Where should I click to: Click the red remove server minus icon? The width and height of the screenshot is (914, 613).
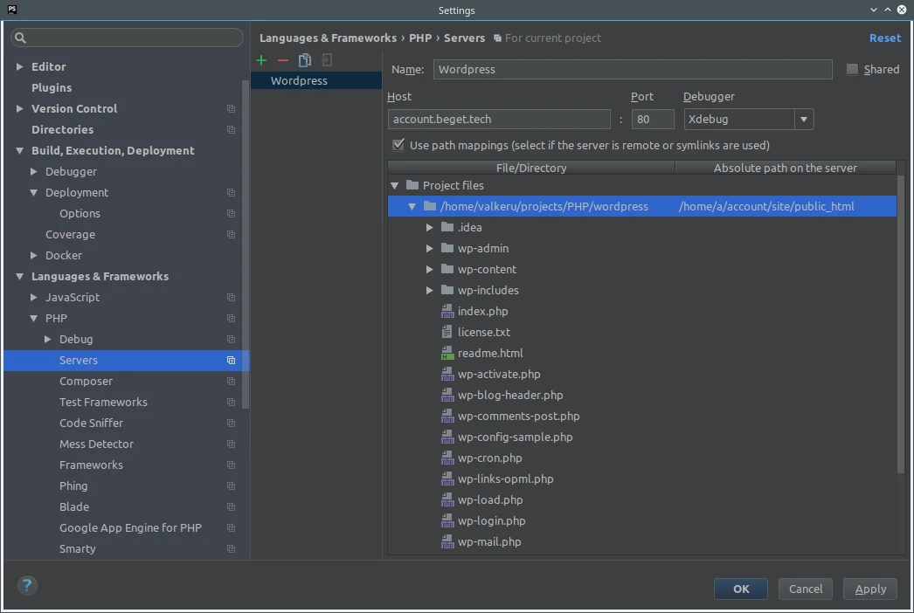(282, 60)
